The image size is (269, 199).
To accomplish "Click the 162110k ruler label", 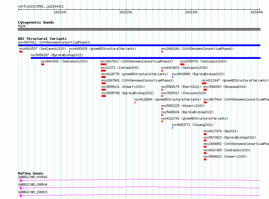I will click(60, 12).
